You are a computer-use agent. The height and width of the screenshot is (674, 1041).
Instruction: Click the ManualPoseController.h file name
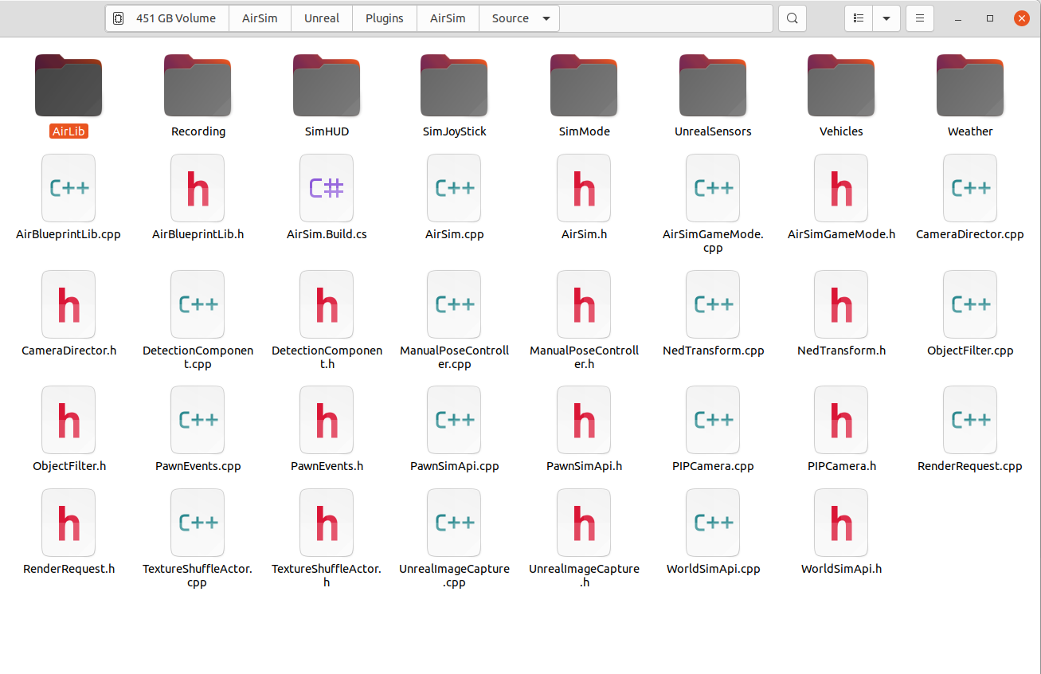click(x=584, y=357)
